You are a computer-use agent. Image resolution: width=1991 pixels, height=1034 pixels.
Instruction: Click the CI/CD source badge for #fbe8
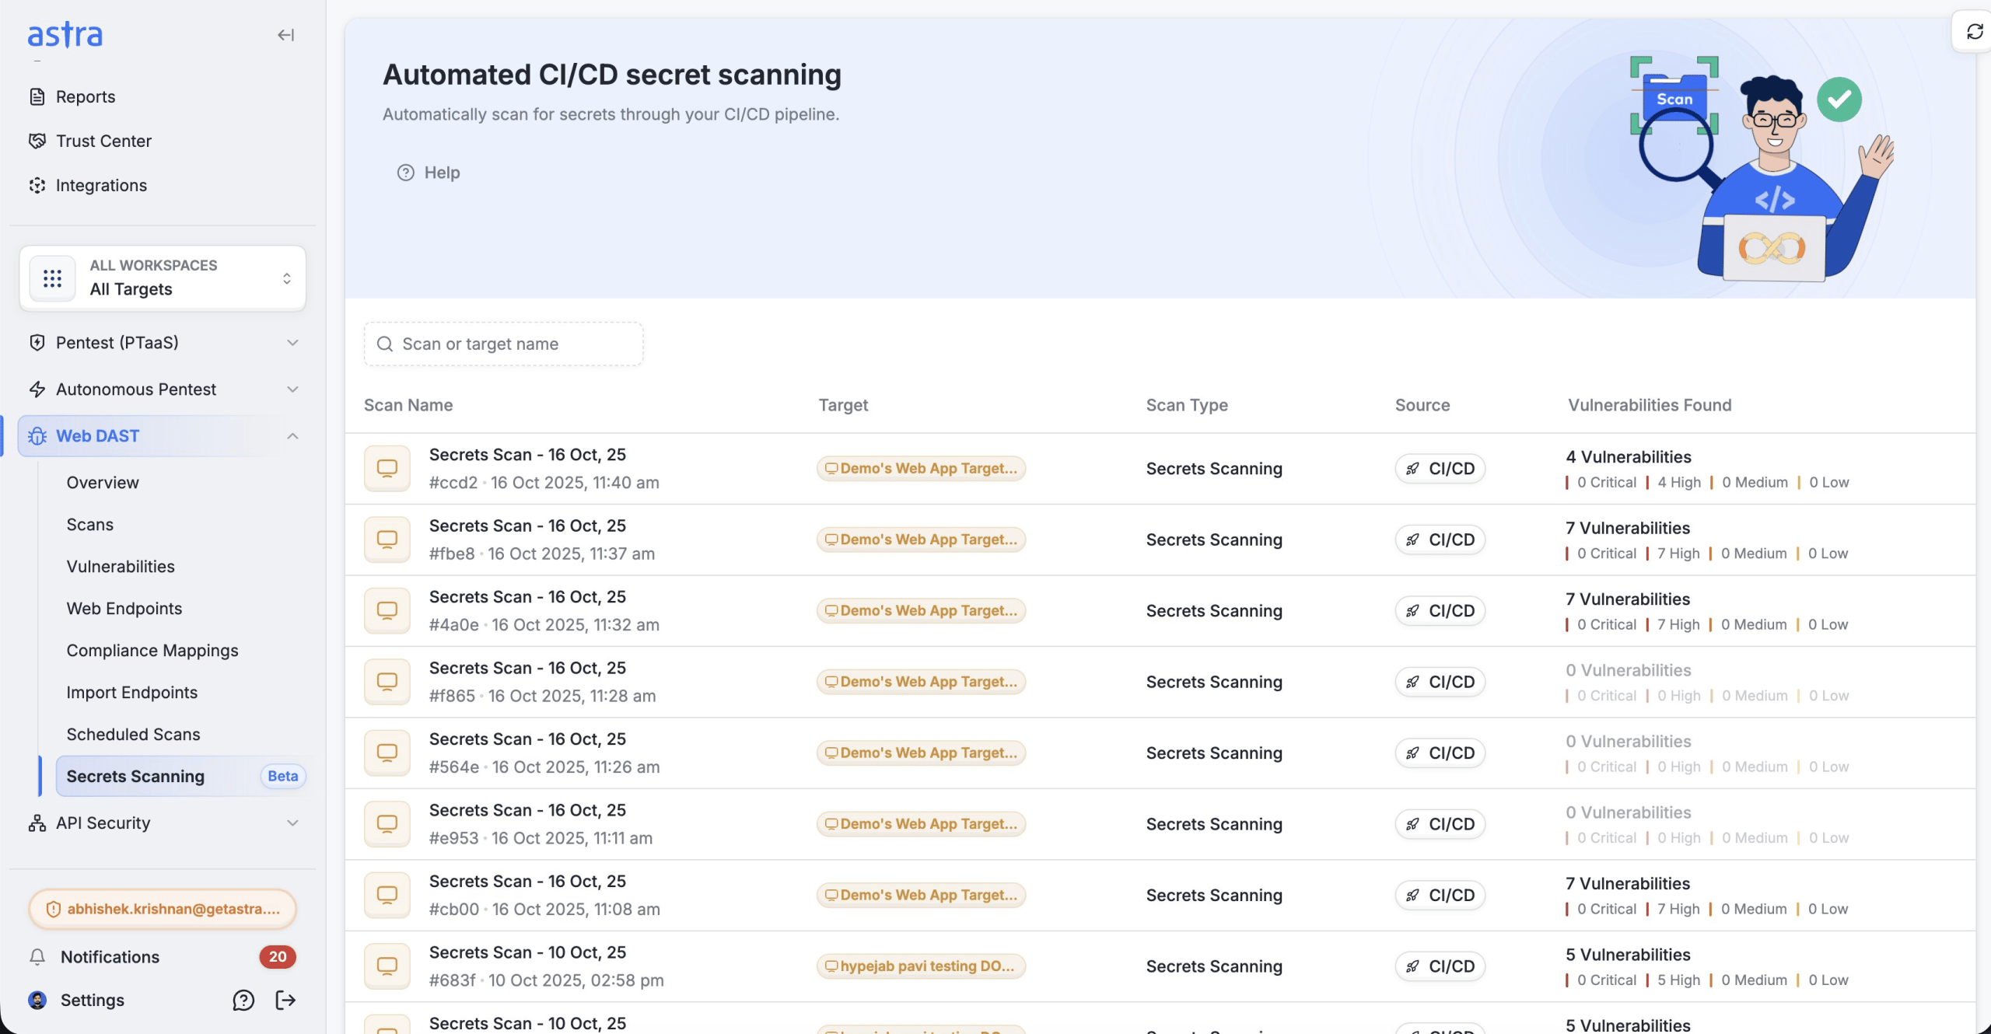click(1440, 540)
